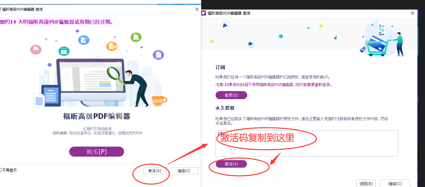This screenshot has width=425, height=187.
Task: Tick the 不再显示 checkbox
Action: point(1,170)
